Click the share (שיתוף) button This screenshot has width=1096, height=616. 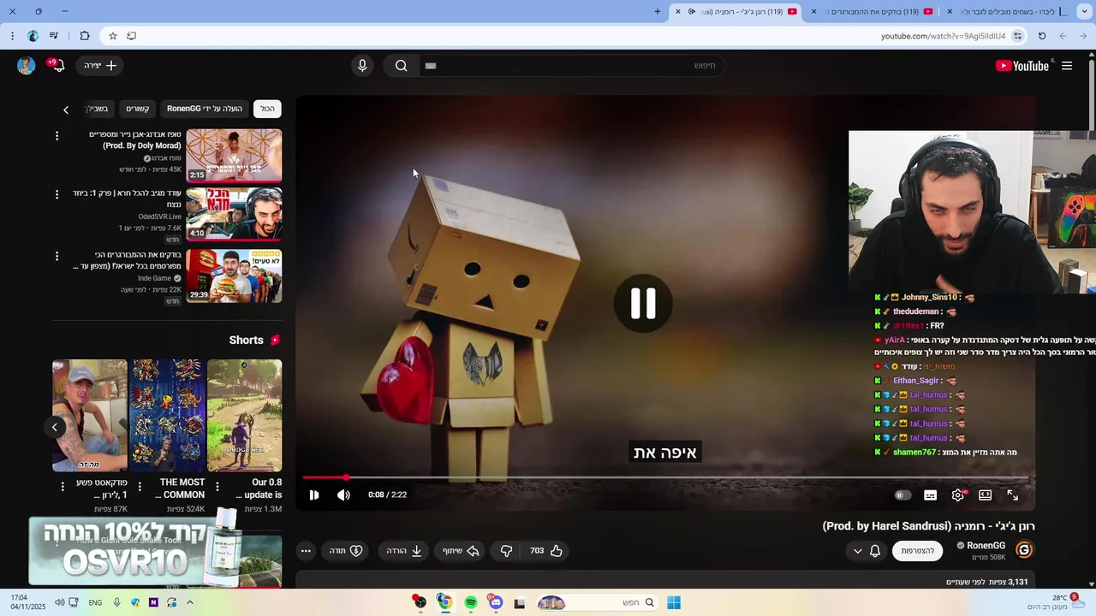[461, 551]
